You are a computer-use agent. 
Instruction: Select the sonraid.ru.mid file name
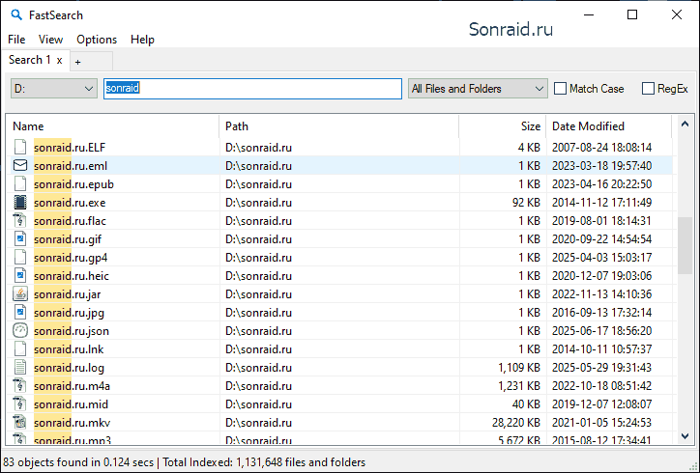pyautogui.click(x=71, y=404)
